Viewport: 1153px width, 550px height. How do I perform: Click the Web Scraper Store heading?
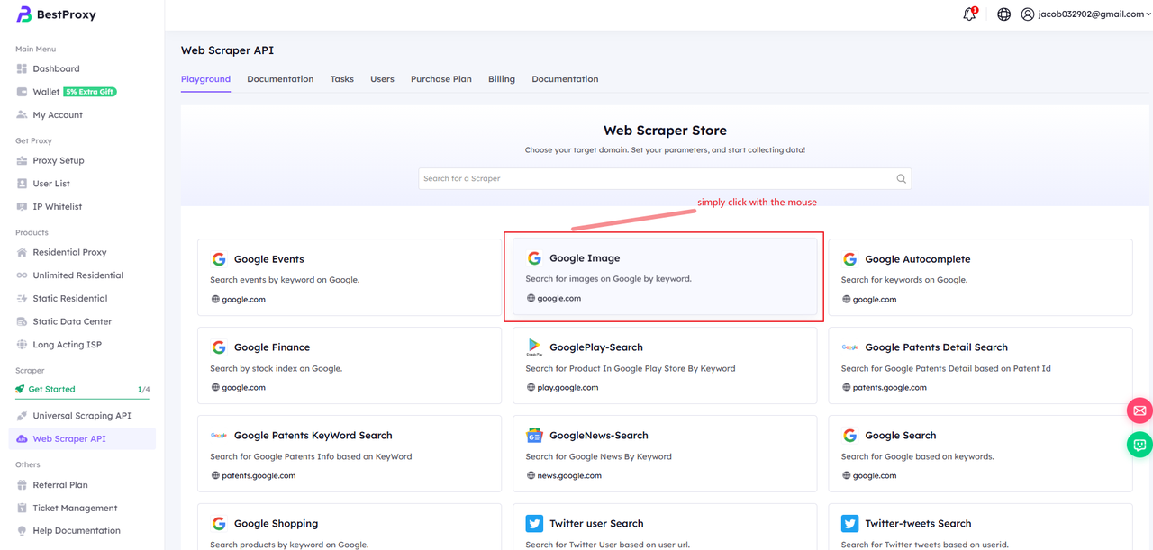tap(665, 131)
